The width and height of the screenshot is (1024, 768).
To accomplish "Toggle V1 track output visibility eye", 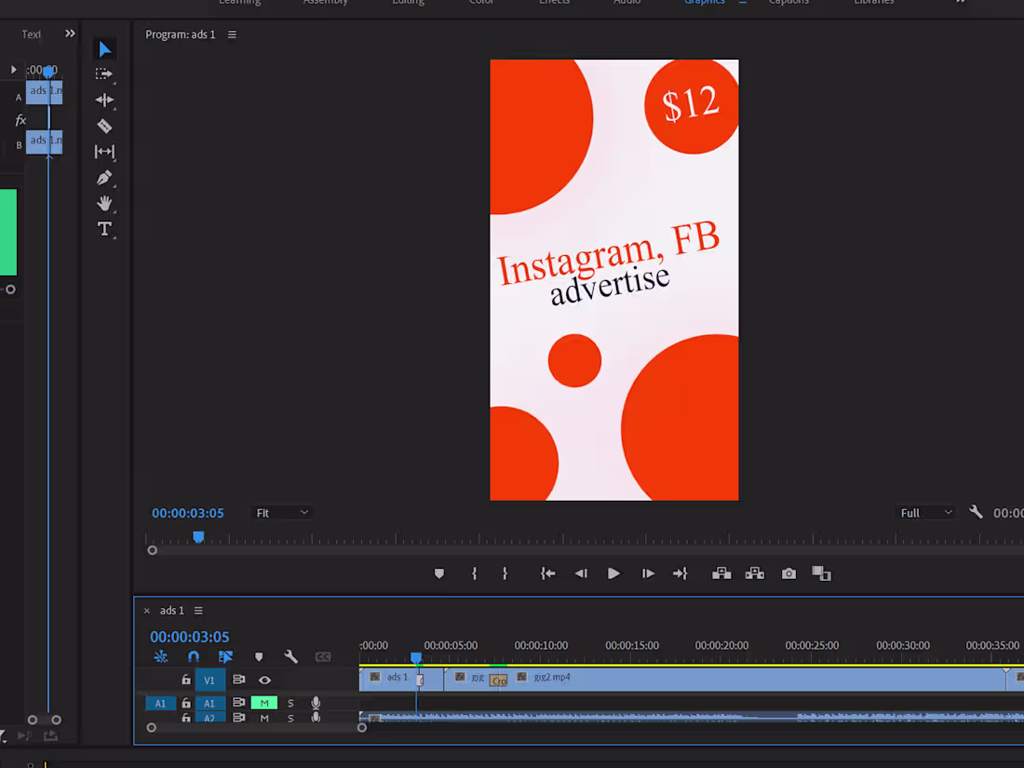I will pos(264,680).
